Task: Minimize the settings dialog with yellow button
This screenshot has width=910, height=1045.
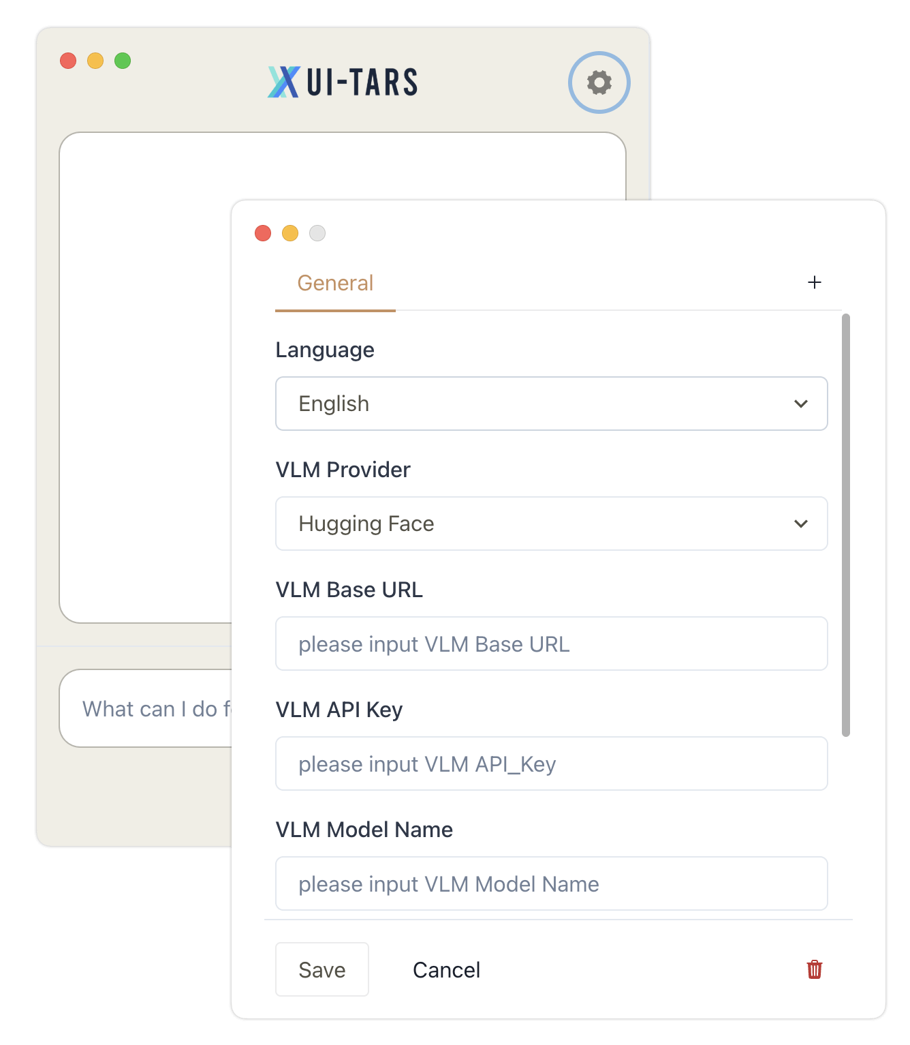Action: [290, 233]
